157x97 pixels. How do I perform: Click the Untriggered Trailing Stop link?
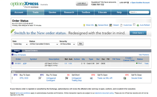point(77,79)
